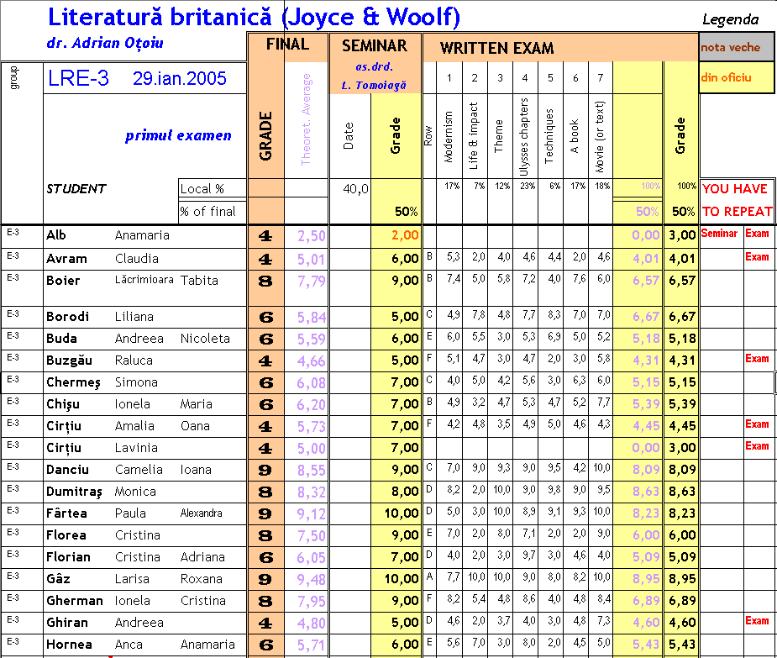Click the title 'Literatură britanică (Joyce & Woolf)'
This screenshot has height=658, width=777.
coord(254,17)
